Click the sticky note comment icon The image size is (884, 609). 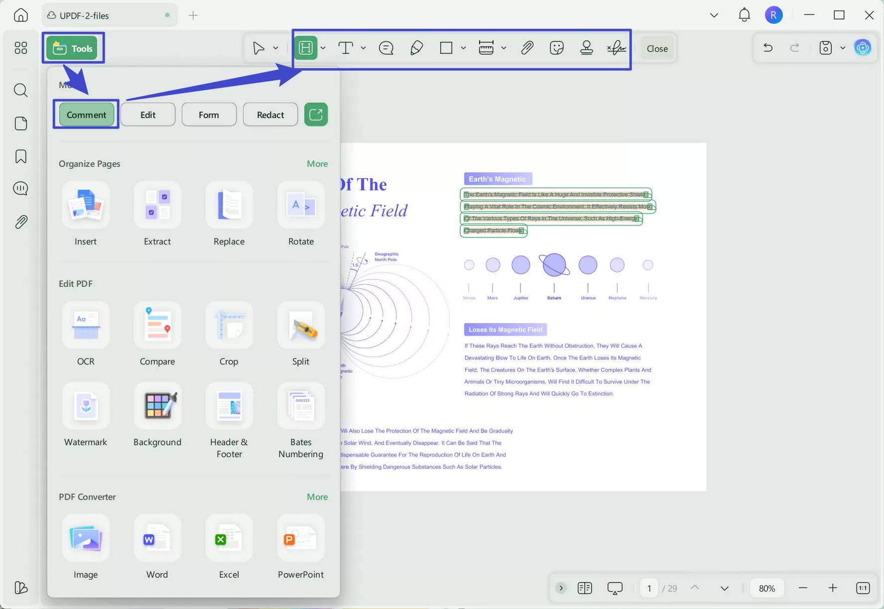coord(386,48)
